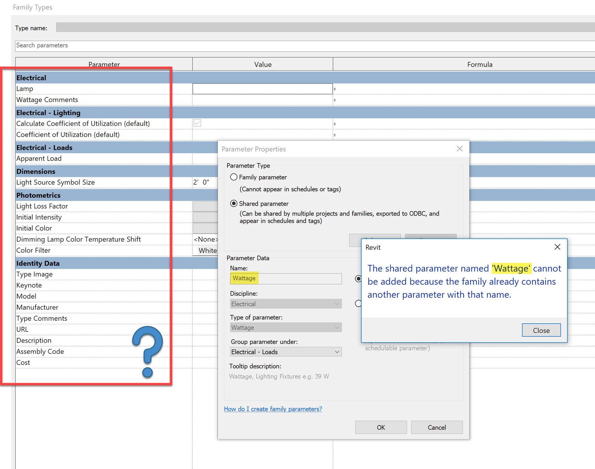Screen dimensions: 595x469
Task: Click the Cancel button
Action: point(437,427)
